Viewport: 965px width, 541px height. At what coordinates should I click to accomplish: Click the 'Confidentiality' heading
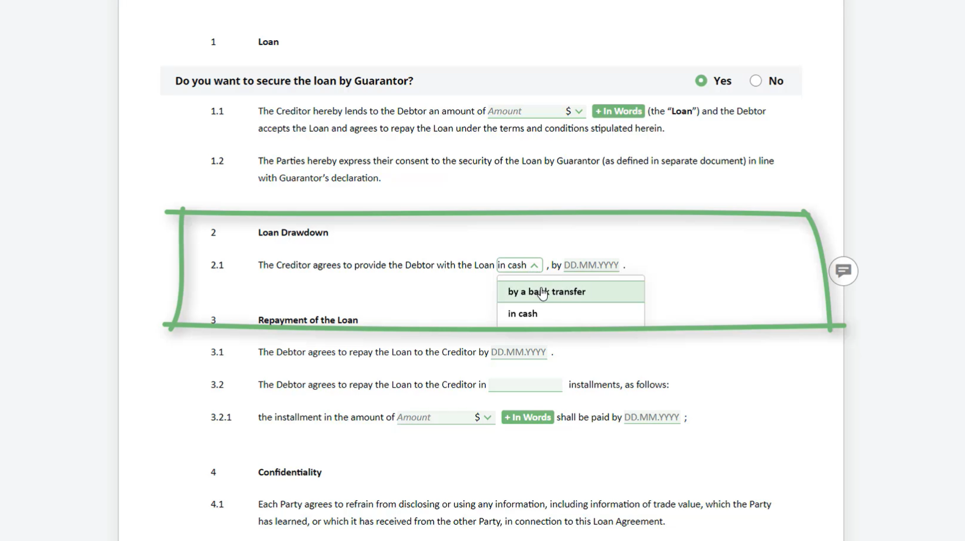[290, 472]
